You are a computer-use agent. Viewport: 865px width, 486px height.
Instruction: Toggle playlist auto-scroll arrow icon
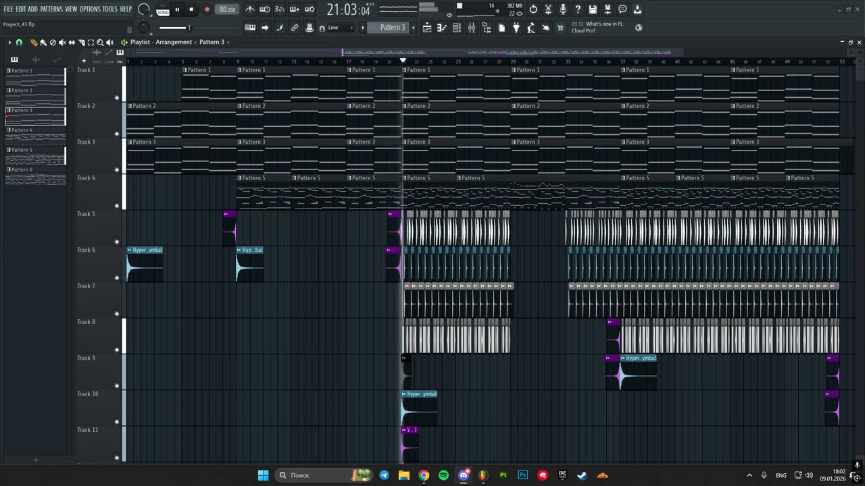point(265,28)
